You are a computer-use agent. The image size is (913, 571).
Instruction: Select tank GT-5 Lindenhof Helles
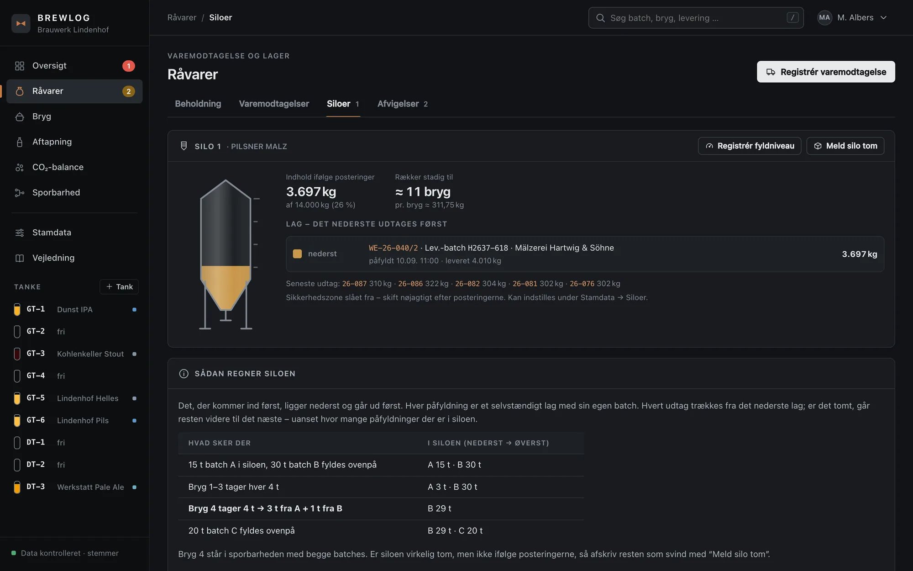point(75,398)
